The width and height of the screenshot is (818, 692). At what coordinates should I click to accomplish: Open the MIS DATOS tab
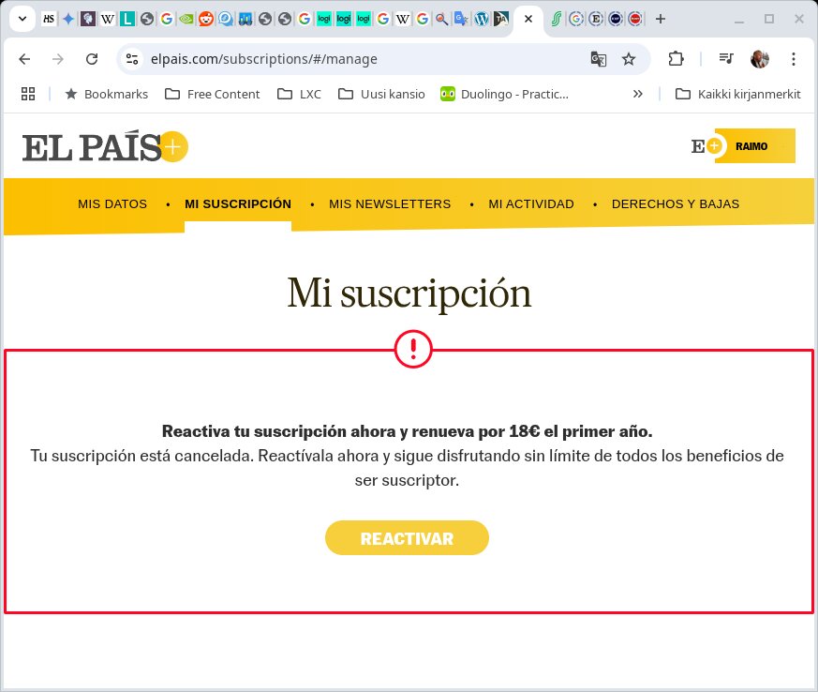pos(112,204)
